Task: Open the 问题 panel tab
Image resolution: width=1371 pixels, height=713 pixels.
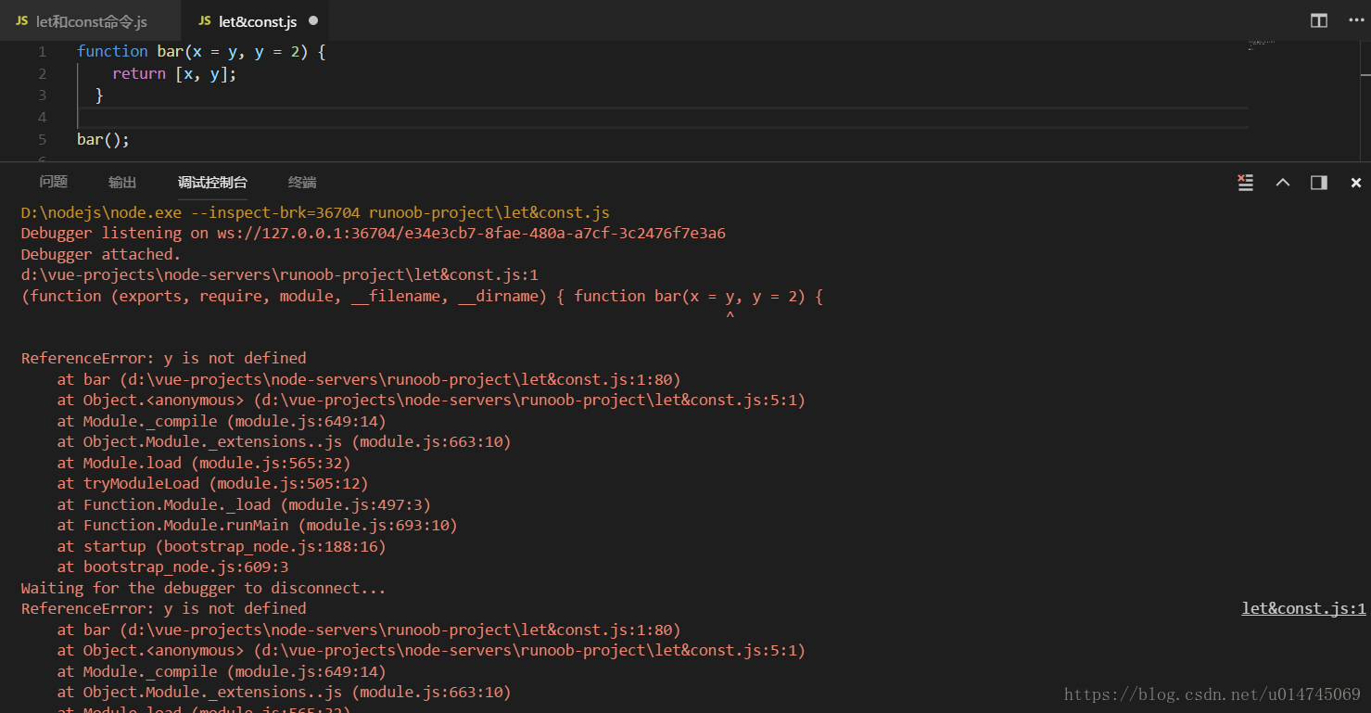Action: pos(53,182)
